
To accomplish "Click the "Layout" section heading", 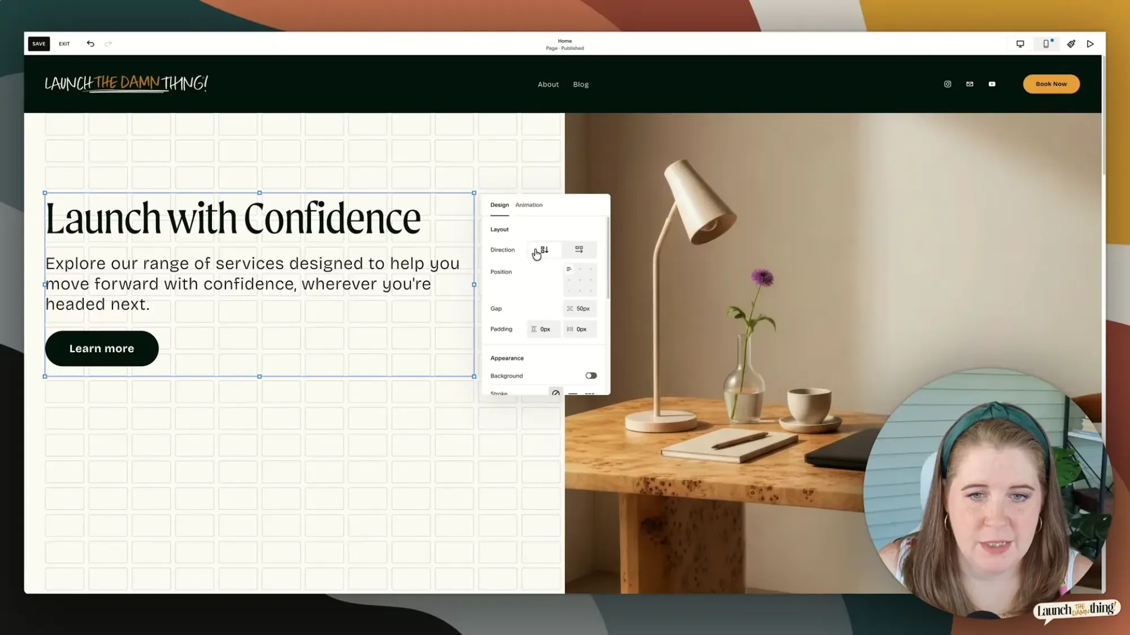I will [x=499, y=230].
